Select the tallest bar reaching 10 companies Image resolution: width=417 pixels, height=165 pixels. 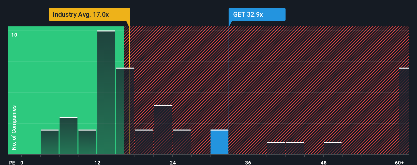point(106,92)
